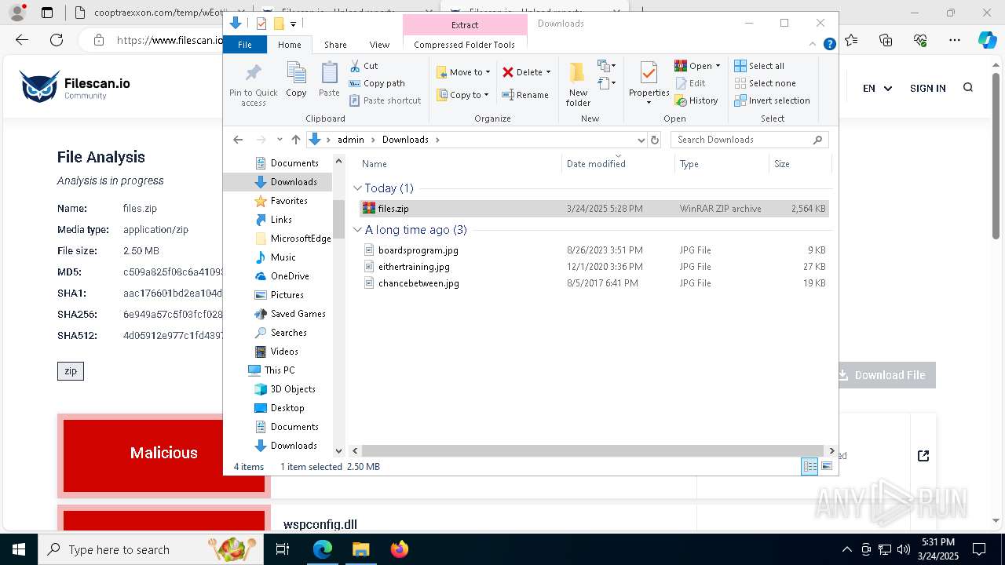Refresh the Downloads folder view
The width and height of the screenshot is (1005, 565).
(x=655, y=140)
